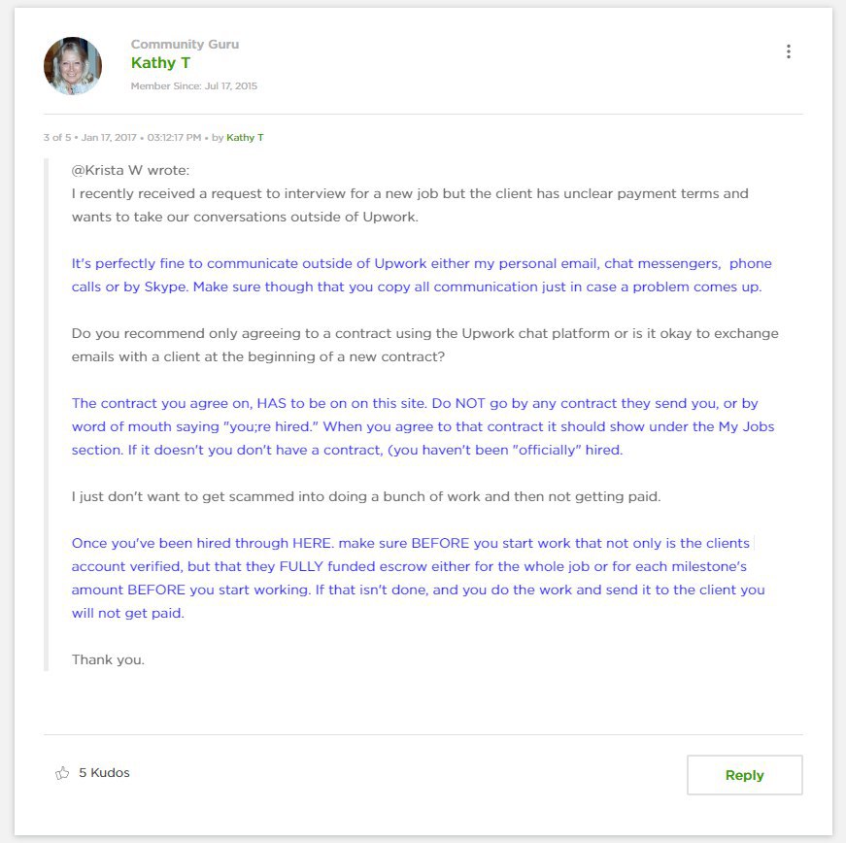This screenshot has width=846, height=843.
Task: Click the Community Guru rank label
Action: 186,45
